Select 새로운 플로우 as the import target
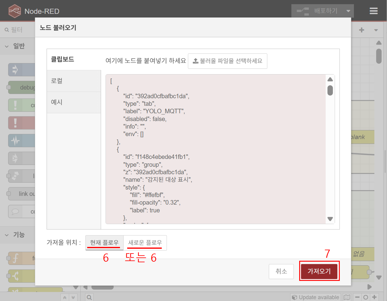 pos(145,242)
